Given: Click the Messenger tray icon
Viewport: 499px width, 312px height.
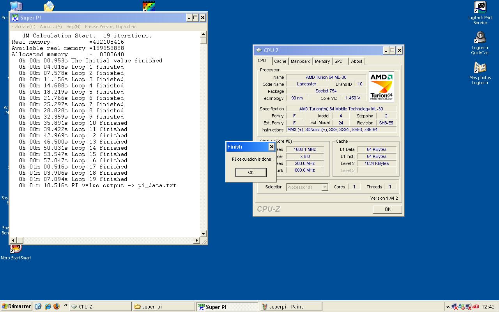Looking at the screenshot, I should [462, 307].
